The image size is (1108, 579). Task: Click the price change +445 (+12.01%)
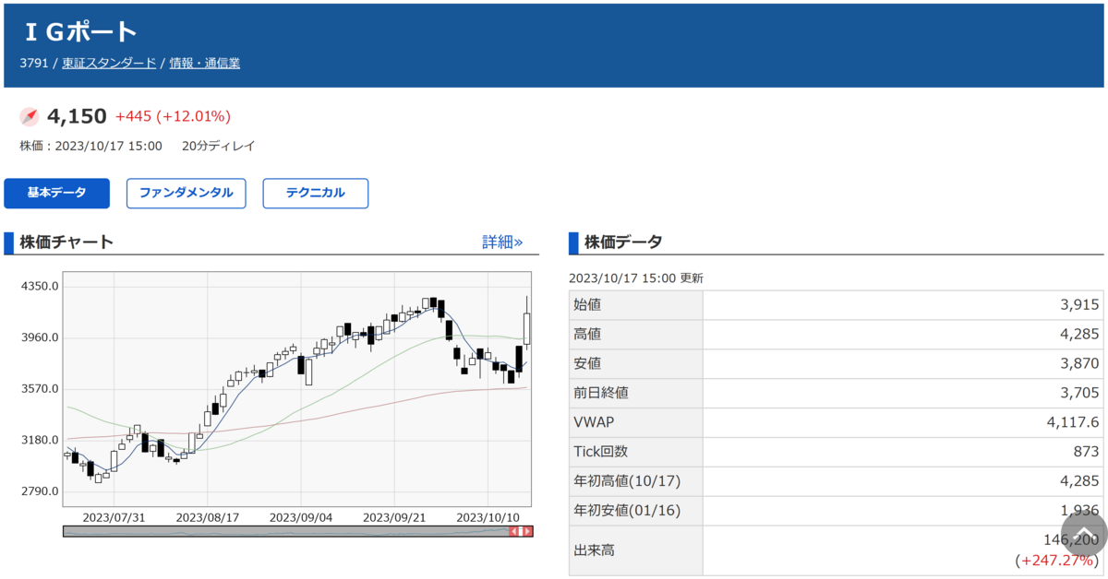pyautogui.click(x=173, y=116)
